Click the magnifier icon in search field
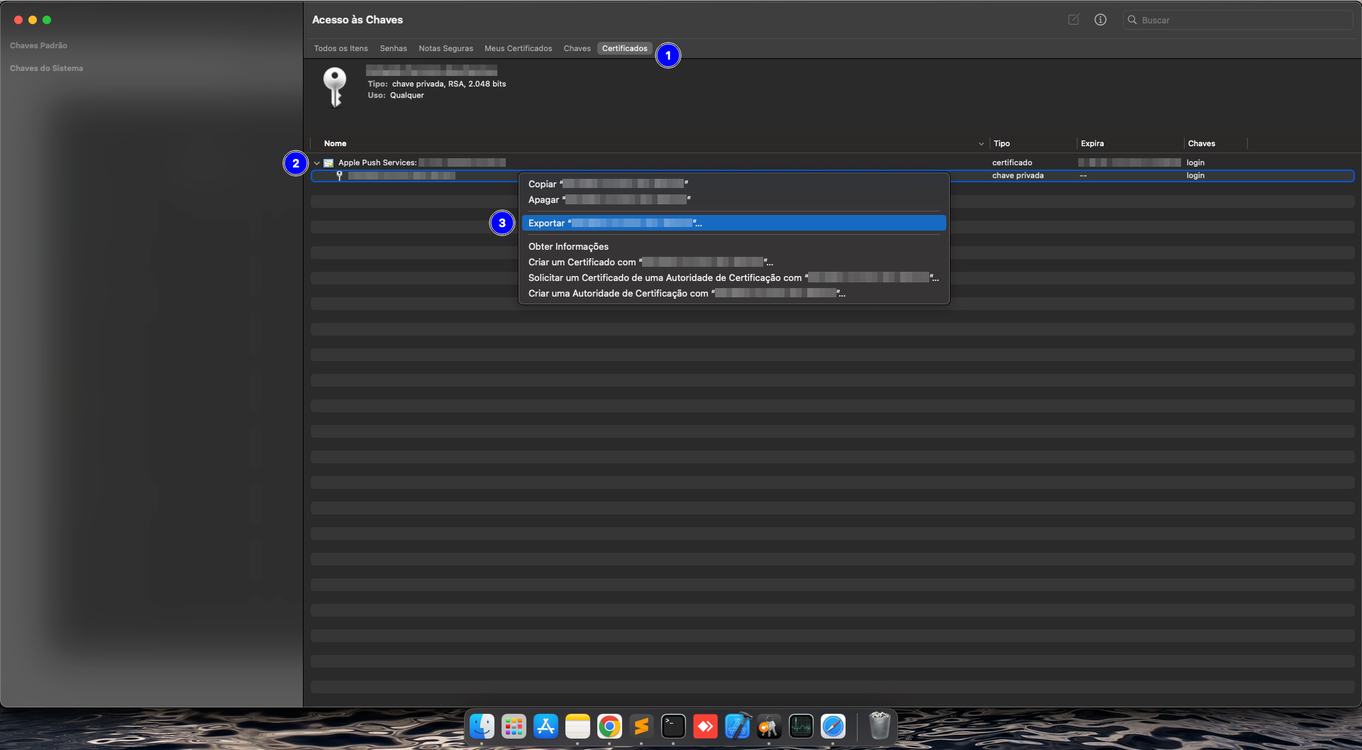The image size is (1362, 750). 1132,20
